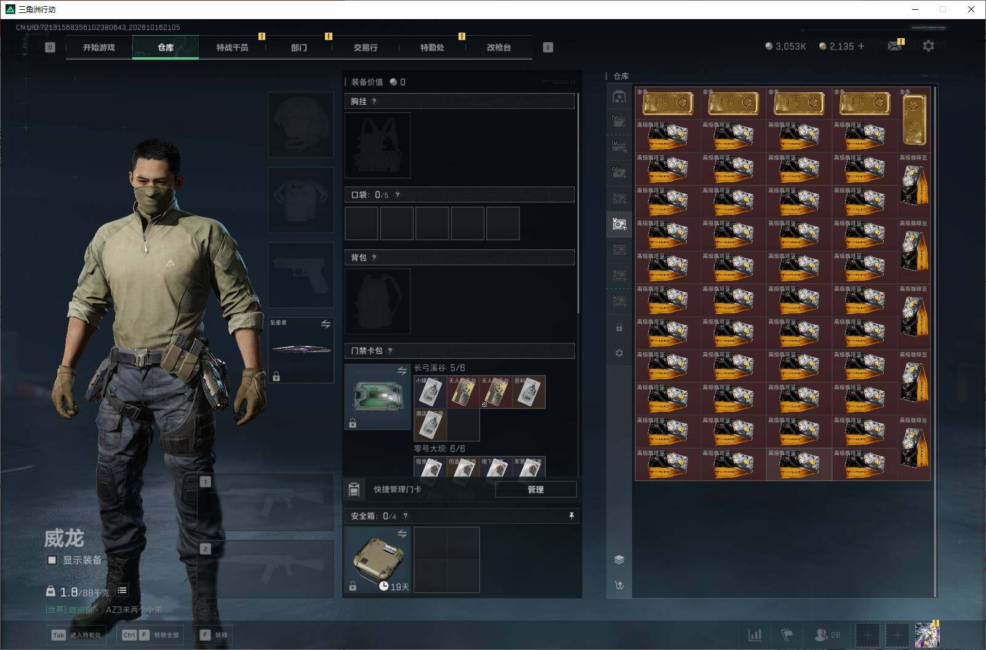Screen dimensions: 986x650
Task: Click the plus icon beside 2,135 currency
Action: pos(860,46)
